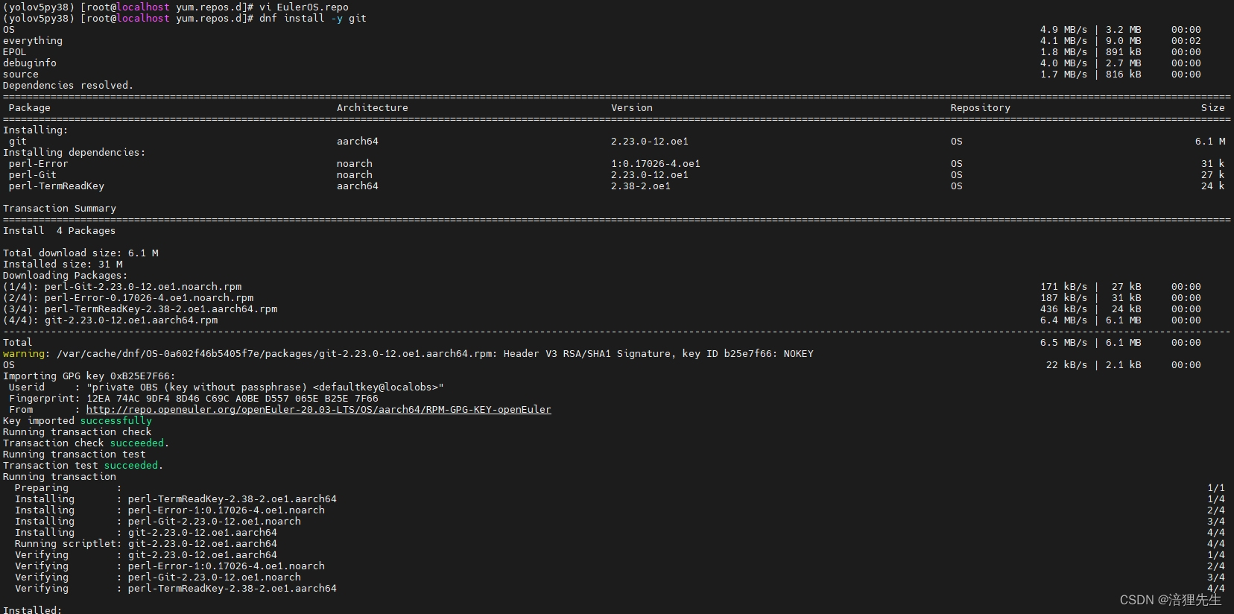Click 'Running scriptlet: git-2.23.0-12.oe1.aarch64' line
Image resolution: width=1234 pixels, height=614 pixels.
pos(146,544)
